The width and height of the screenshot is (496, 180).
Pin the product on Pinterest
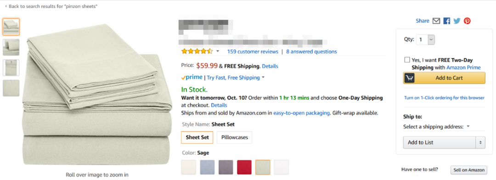[467, 21]
